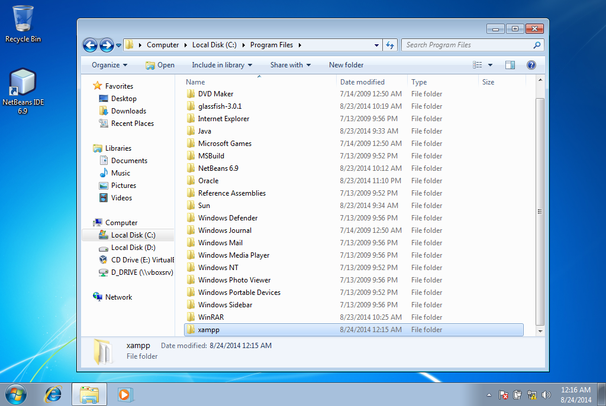This screenshot has height=406, width=606.
Task: Open Action Center flag tray icon
Action: 503,395
